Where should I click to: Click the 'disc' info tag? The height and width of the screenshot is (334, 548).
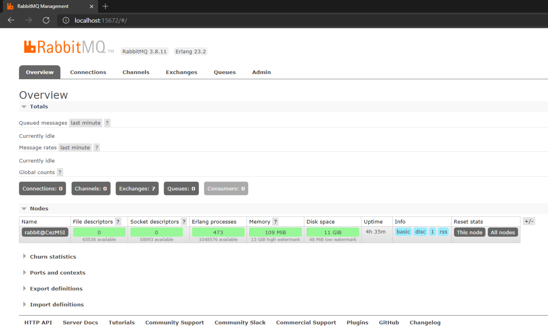click(420, 232)
